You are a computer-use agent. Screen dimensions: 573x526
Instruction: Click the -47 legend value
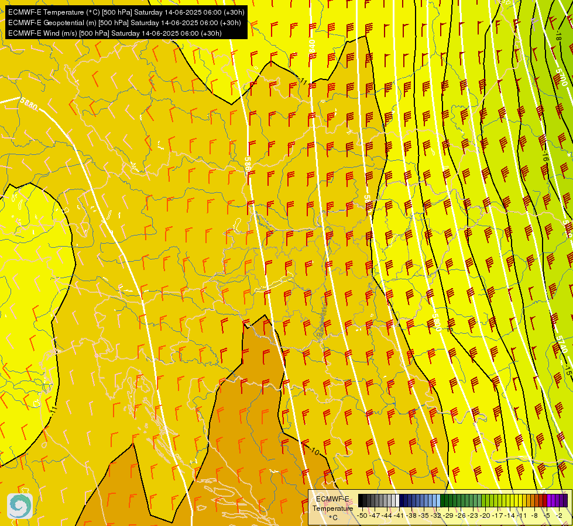(375, 515)
